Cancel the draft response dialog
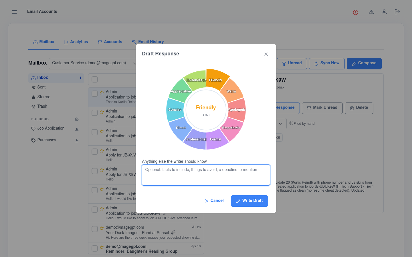This screenshot has width=412, height=257. pyautogui.click(x=214, y=201)
